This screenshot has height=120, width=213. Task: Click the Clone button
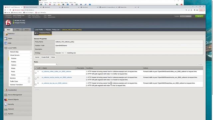(x=53, y=57)
